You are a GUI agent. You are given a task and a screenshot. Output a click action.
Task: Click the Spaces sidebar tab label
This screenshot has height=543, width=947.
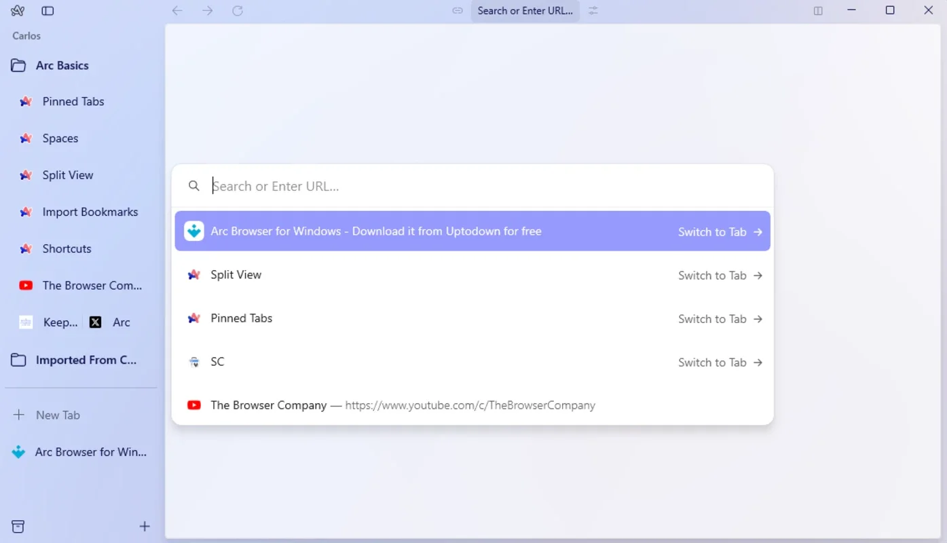pyautogui.click(x=60, y=138)
